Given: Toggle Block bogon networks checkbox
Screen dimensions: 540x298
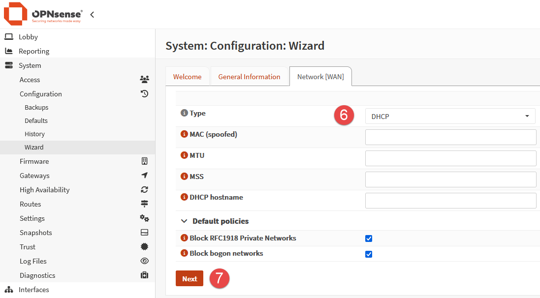Looking at the screenshot, I should pyautogui.click(x=369, y=254).
